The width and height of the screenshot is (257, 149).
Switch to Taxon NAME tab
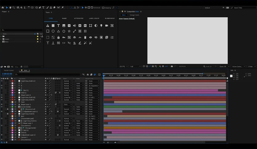(64, 18)
